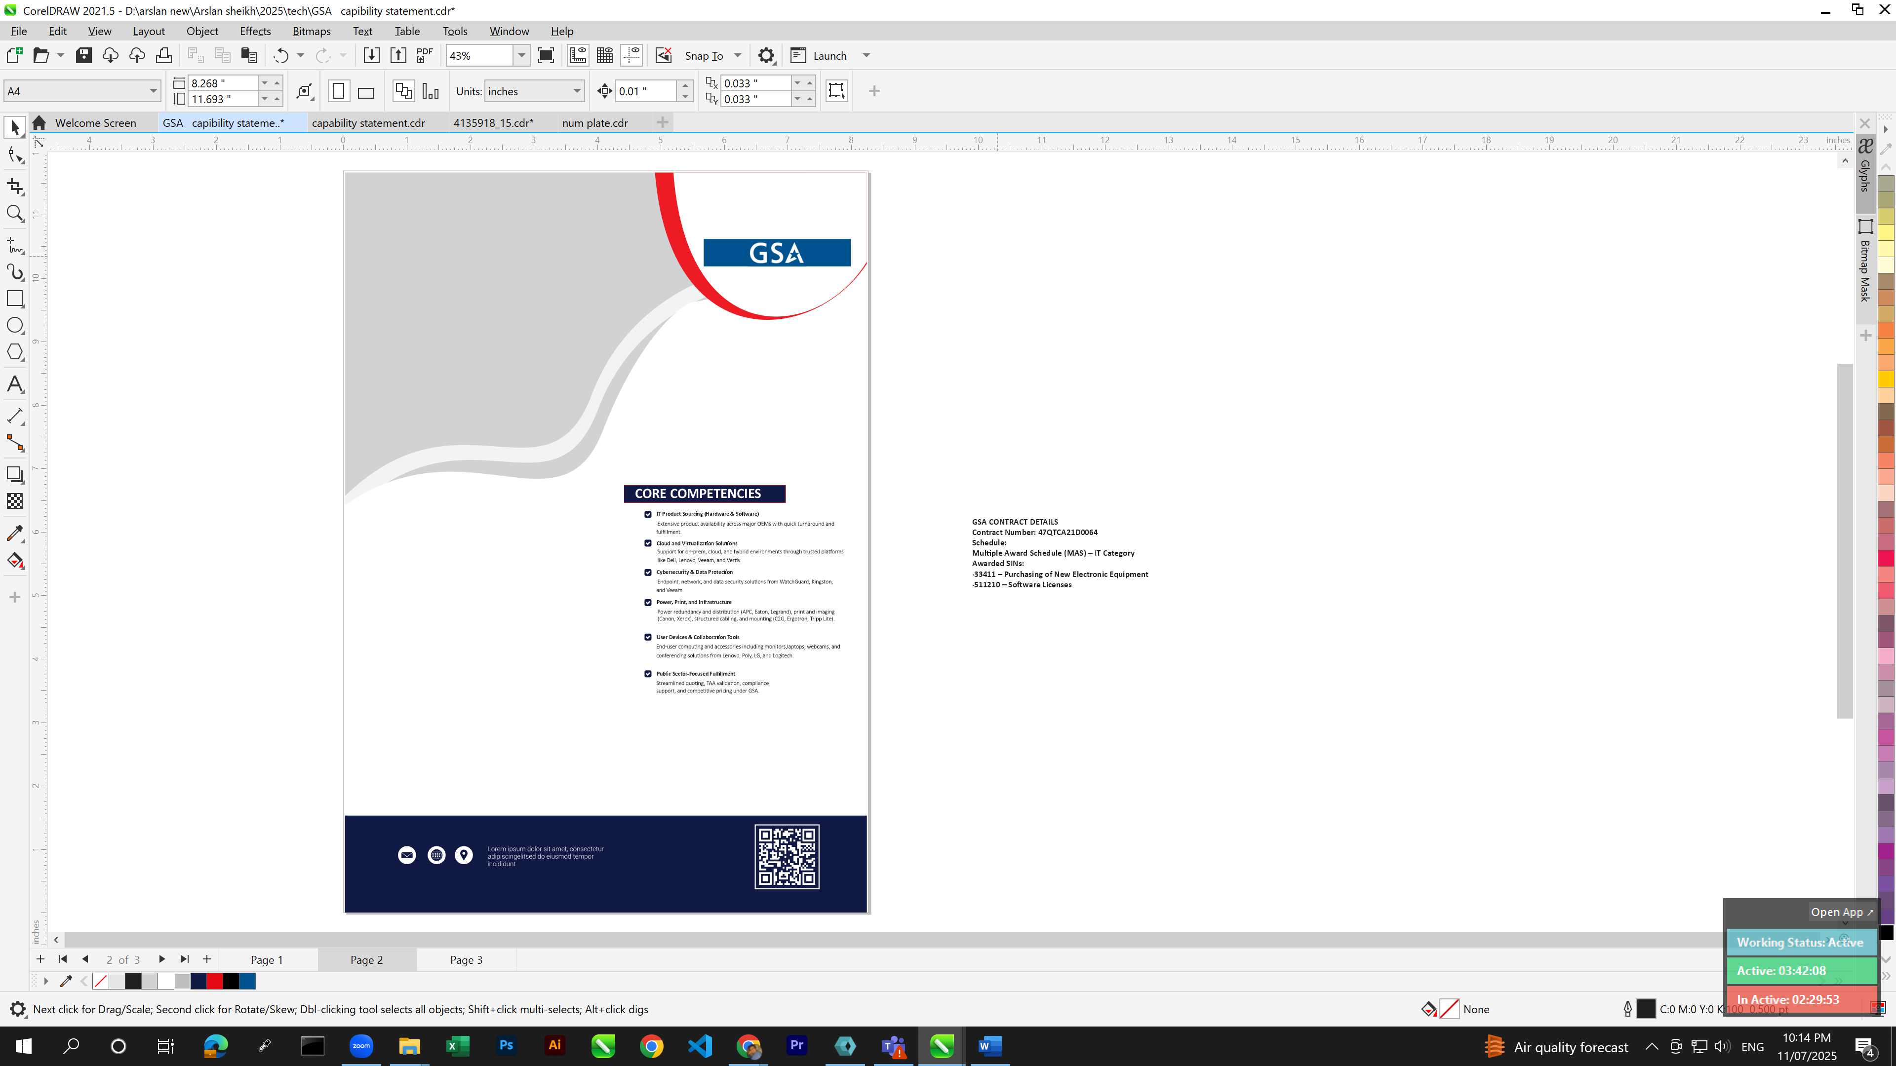Screen dimensions: 1896x1066
Task: Click the Full-screen preview icon
Action: [546, 55]
